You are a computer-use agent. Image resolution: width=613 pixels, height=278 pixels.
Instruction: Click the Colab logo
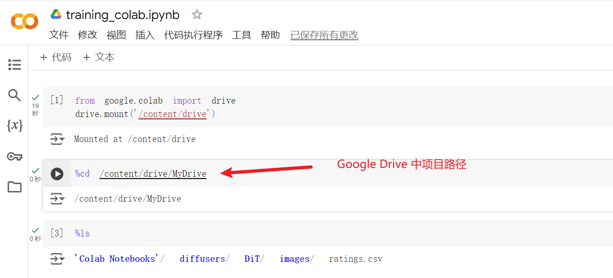click(x=24, y=21)
